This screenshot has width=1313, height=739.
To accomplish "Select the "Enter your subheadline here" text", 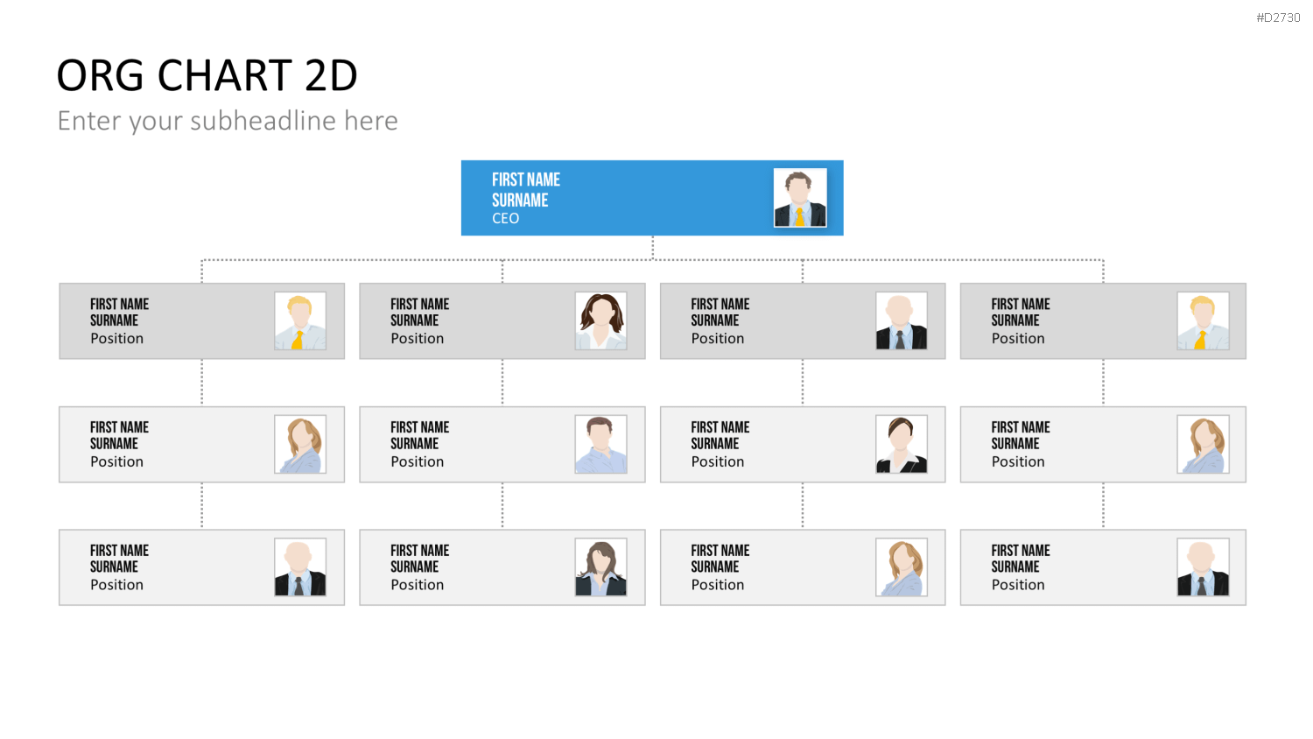I will tap(228, 121).
